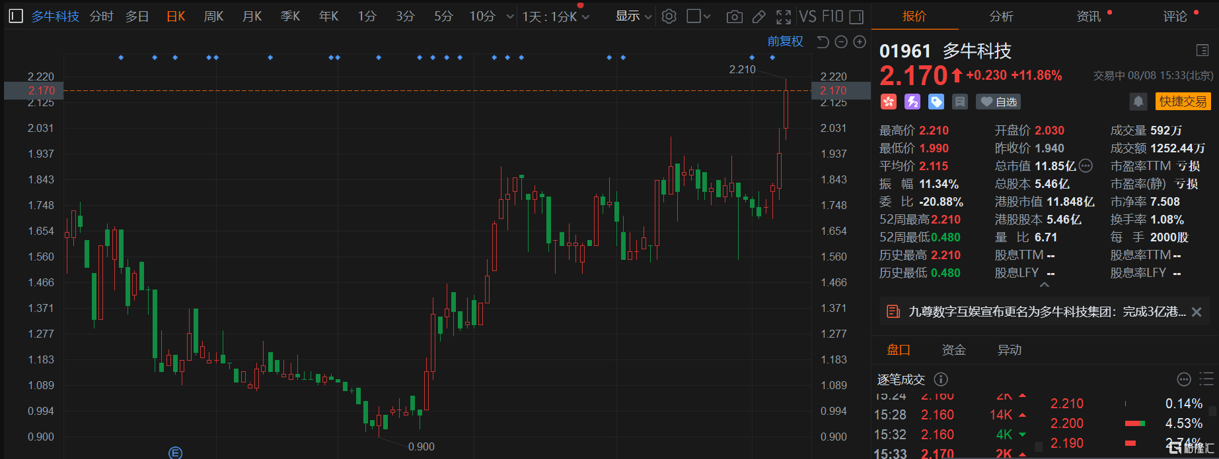Open F10 company profile
The width and height of the screenshot is (1219, 459).
pyautogui.click(x=832, y=16)
